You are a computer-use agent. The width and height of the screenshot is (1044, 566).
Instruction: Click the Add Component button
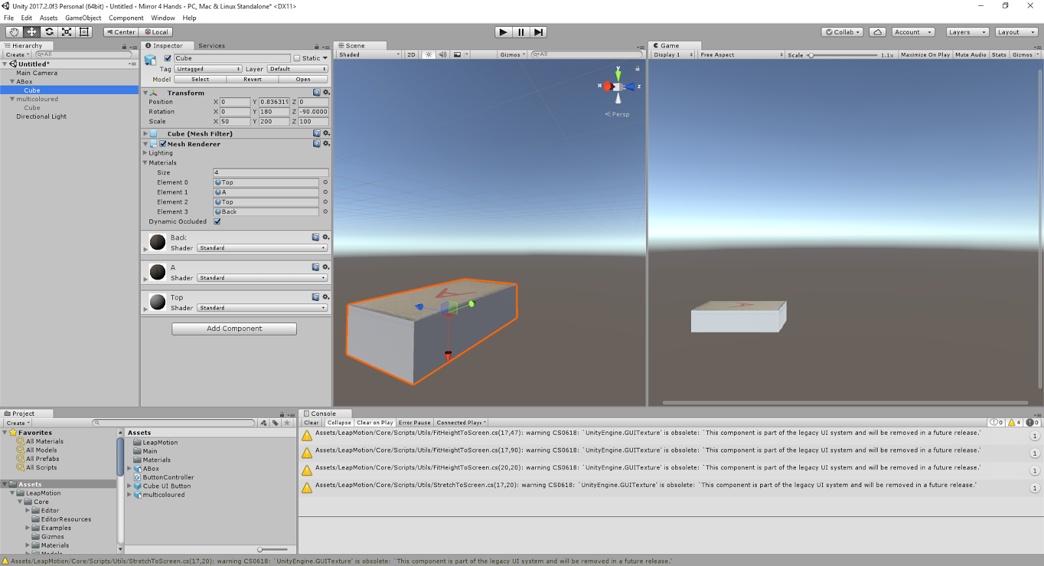tap(234, 329)
